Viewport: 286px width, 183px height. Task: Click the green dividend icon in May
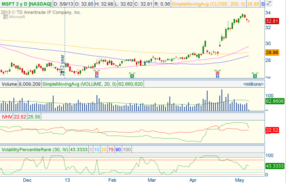pyautogui.click(x=254, y=75)
